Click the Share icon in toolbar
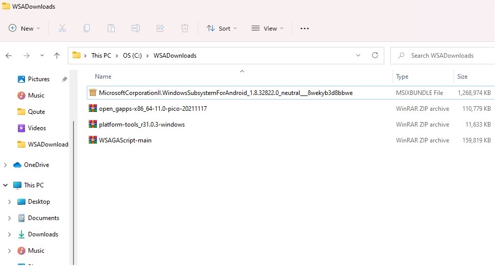The width and height of the screenshot is (495, 266). pyautogui.click(x=160, y=29)
